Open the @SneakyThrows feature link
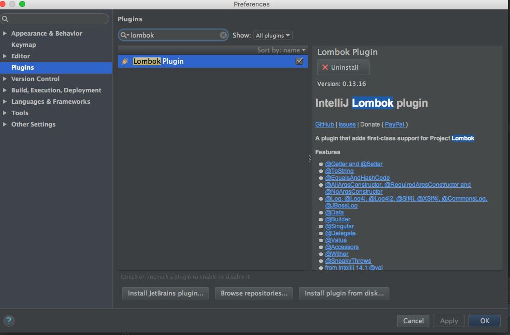 pos(348,261)
